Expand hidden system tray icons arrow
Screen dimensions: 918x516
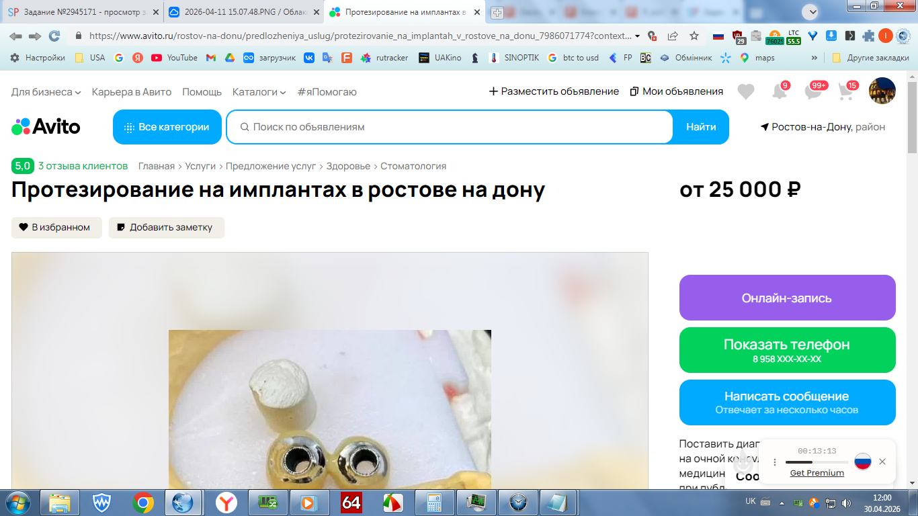coord(781,503)
